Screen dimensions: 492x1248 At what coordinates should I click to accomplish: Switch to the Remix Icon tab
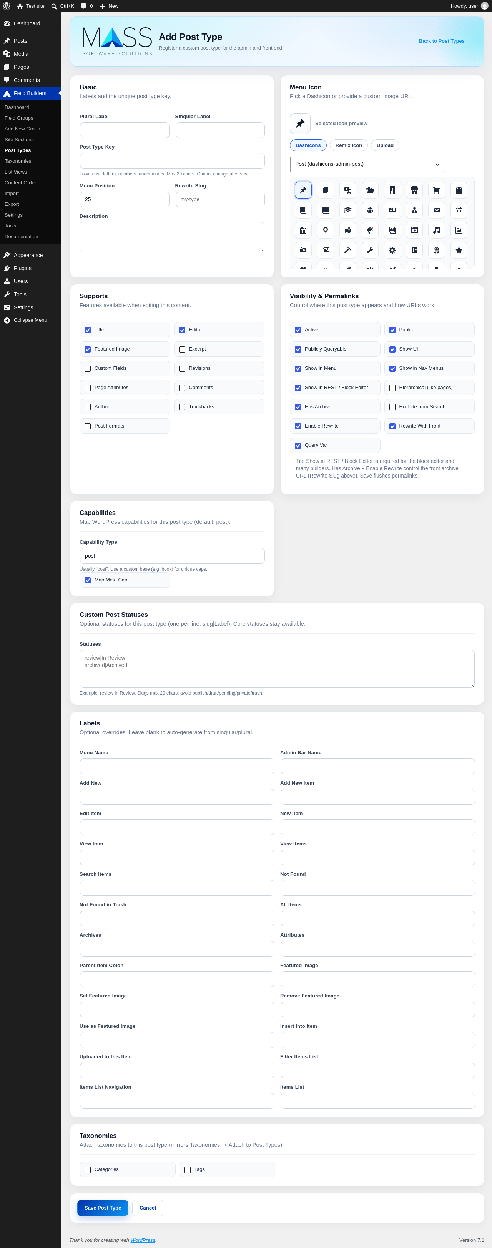pos(348,145)
